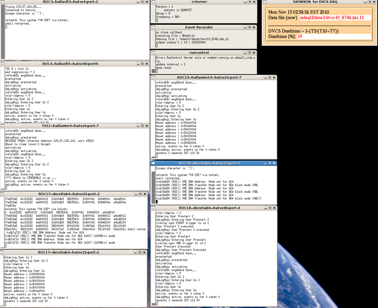Maximize the ROC4--hallasfi4 terminal
Image resolution: width=378 pixels, height=308 pixels.
tap(142, 64)
